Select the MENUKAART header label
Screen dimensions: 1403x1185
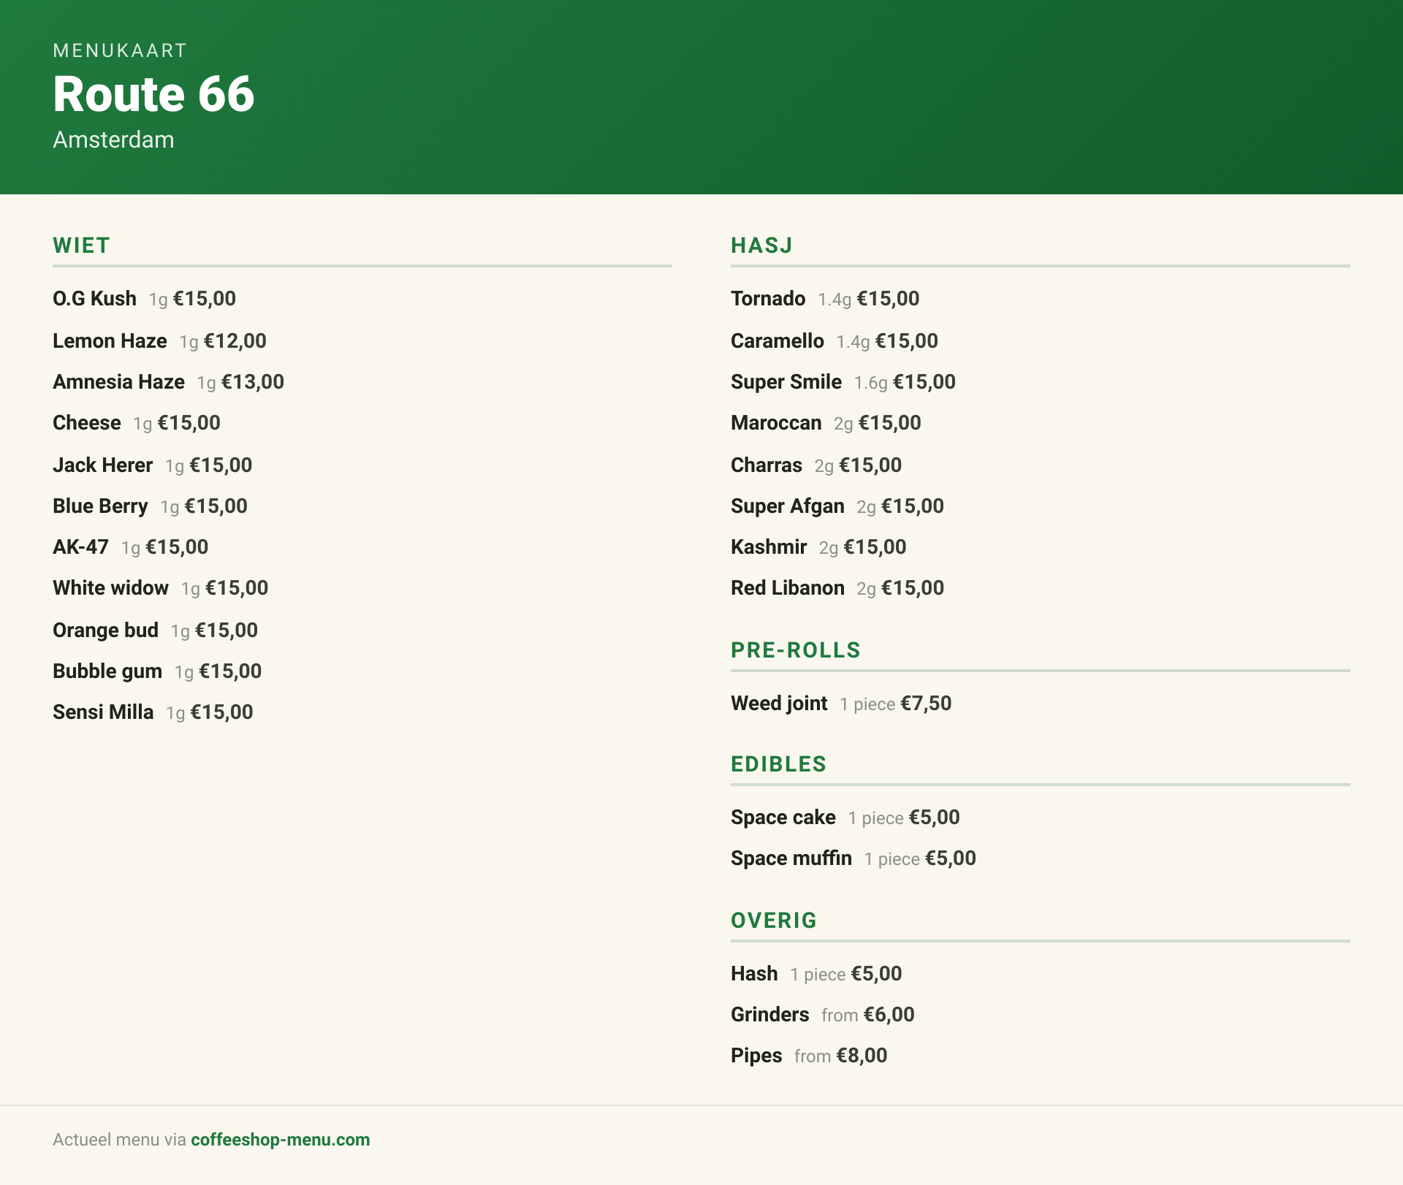point(120,50)
